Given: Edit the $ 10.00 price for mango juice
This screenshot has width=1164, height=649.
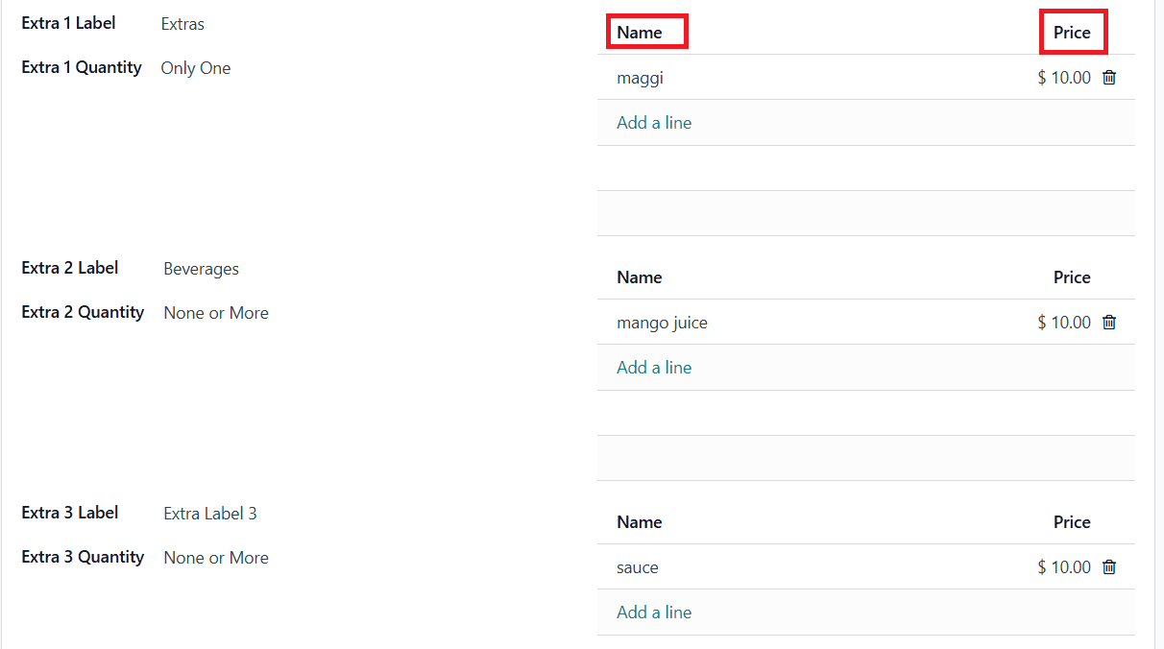Looking at the screenshot, I should [x=1064, y=323].
